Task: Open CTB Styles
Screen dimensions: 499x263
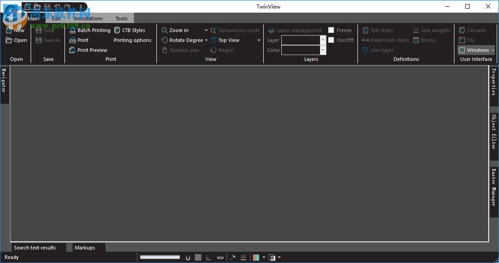Action: (x=133, y=30)
